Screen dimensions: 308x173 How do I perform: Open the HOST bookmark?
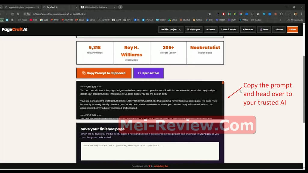click(x=232, y=20)
